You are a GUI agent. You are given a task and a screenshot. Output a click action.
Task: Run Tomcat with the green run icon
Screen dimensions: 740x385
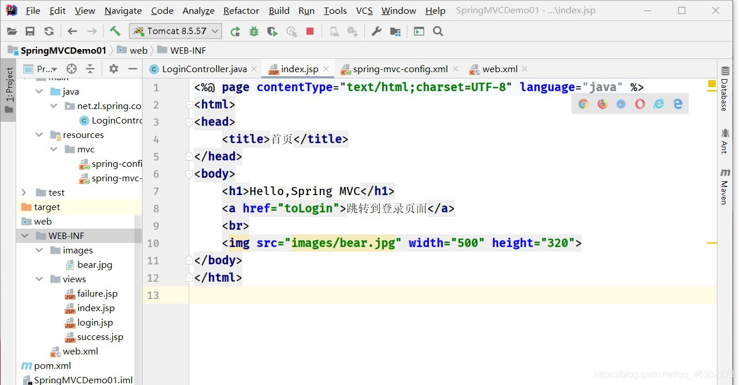(235, 31)
